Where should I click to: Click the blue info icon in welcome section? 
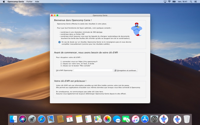(x=59, y=42)
